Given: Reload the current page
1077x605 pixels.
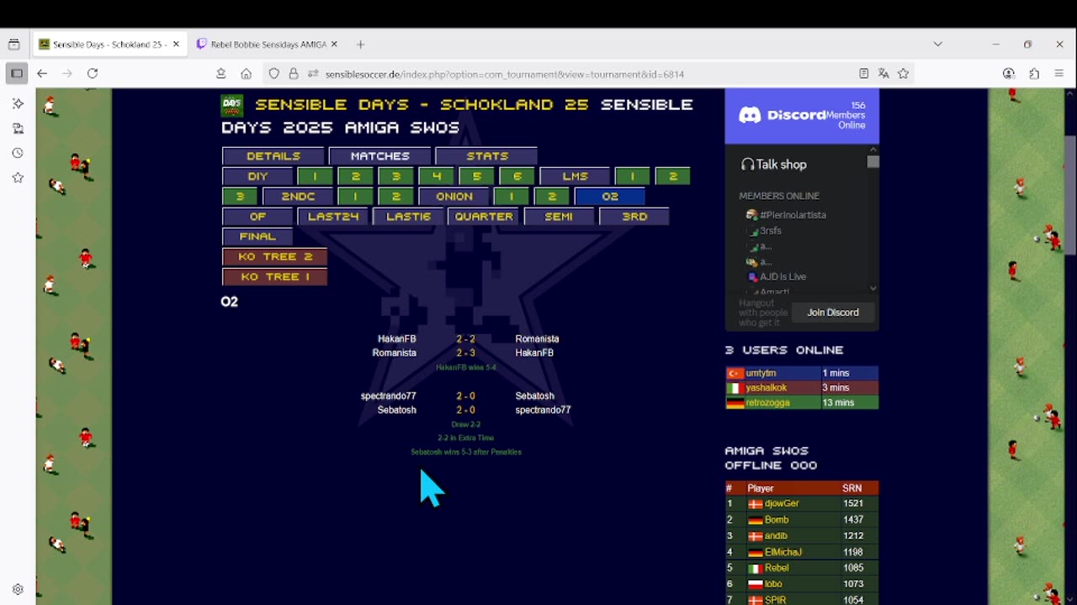Looking at the screenshot, I should (93, 74).
